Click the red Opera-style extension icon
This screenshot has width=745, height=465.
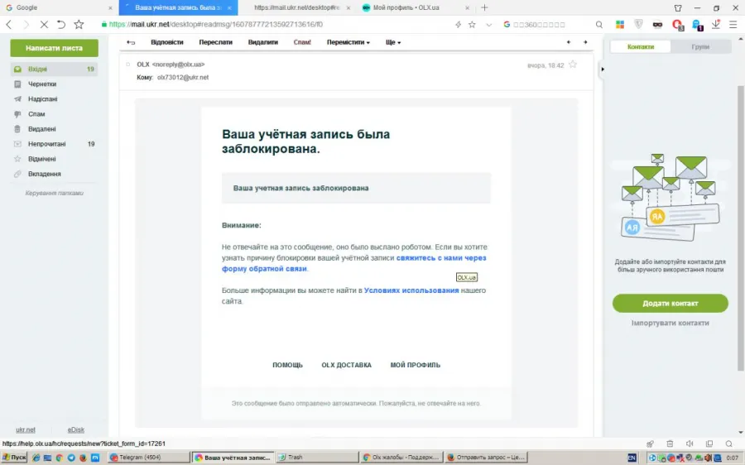(677, 25)
